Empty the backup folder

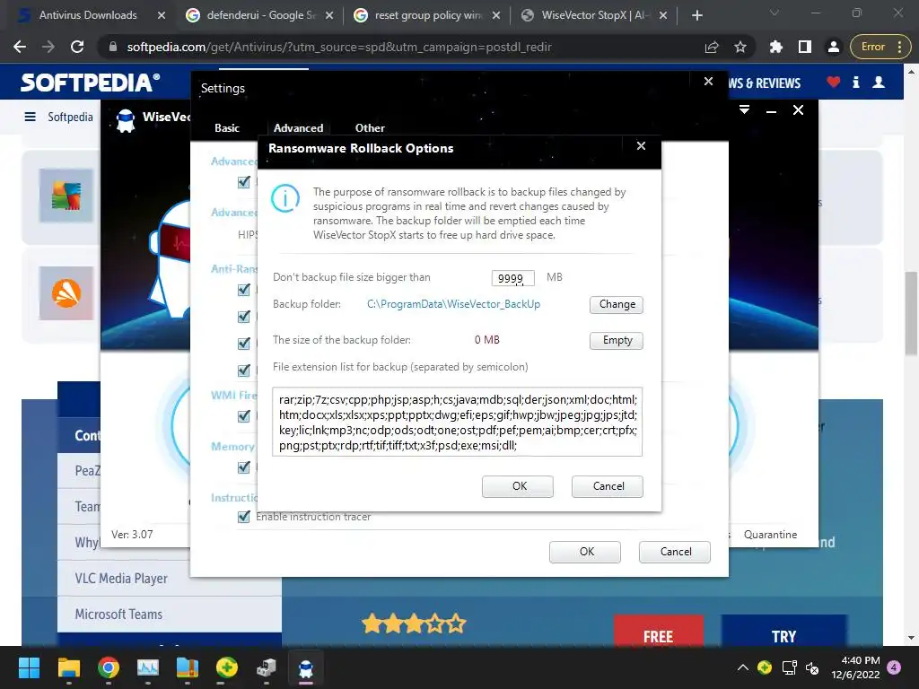617,340
